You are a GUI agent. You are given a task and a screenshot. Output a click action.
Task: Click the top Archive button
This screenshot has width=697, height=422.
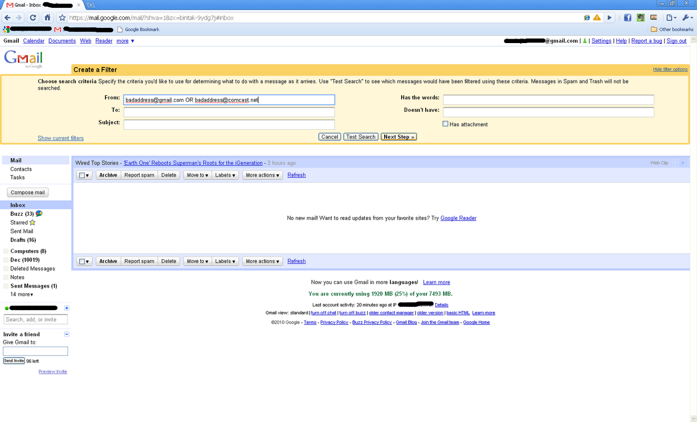coord(108,175)
